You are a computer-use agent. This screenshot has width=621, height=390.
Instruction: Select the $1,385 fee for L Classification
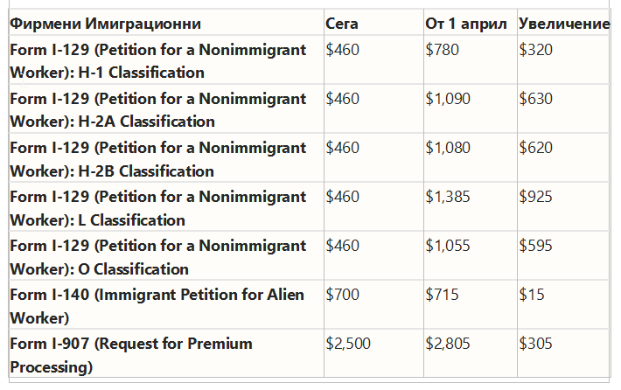click(448, 197)
